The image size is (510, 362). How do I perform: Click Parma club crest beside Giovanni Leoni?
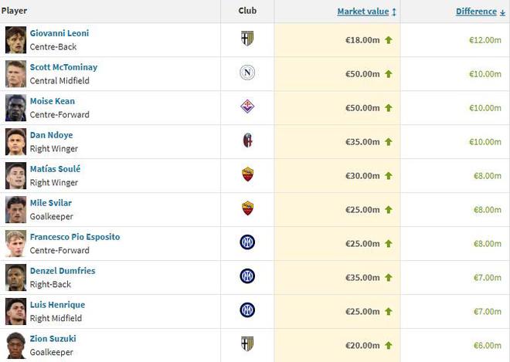click(247, 39)
